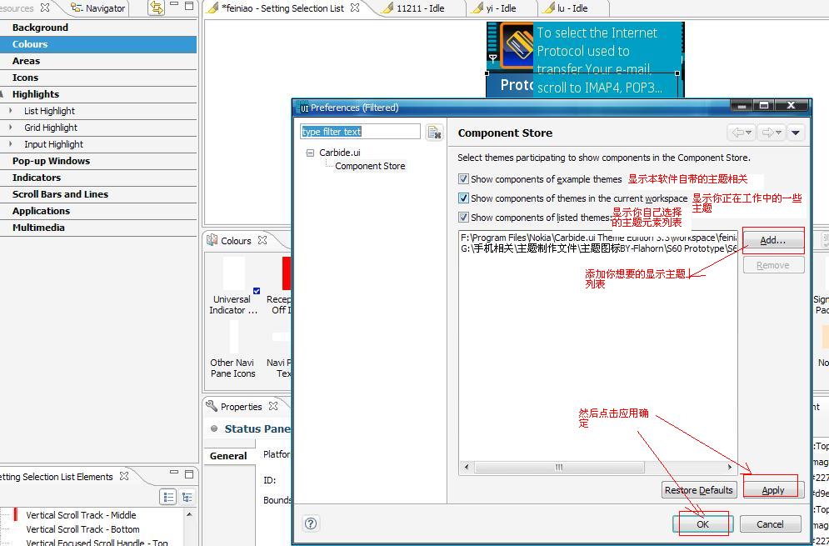Close the Properties view tab
Image resolution: width=829 pixels, height=546 pixels.
272,406
